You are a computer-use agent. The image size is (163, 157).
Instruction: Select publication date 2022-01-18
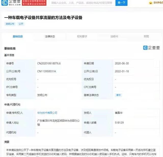point(122,71)
